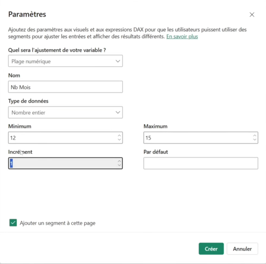
Task: Decrease Maximum value with down arrow
Action: click(255, 140)
